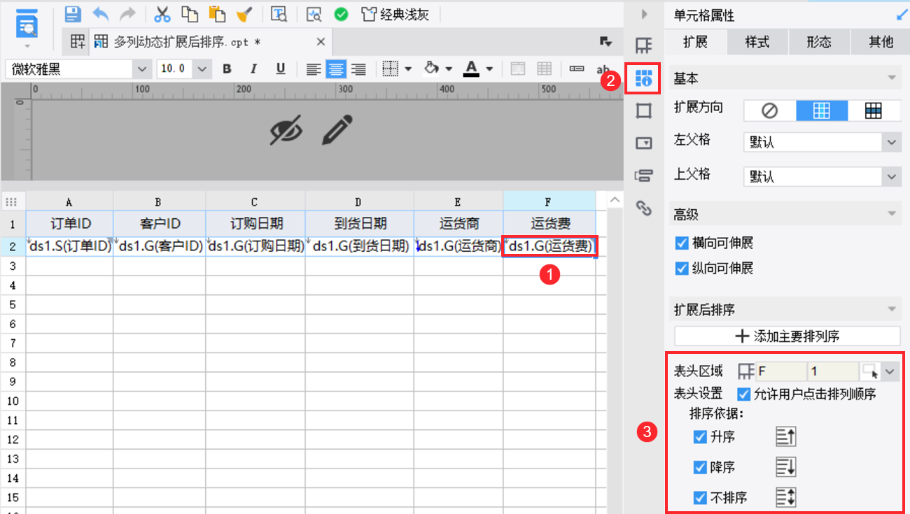910x514 pixels.
Task: Save the report with the floppy disk icon
Action: [73, 14]
